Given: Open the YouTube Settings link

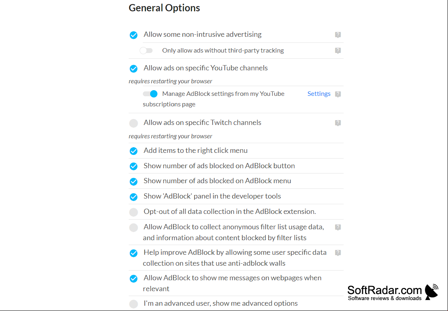Looking at the screenshot, I should pyautogui.click(x=319, y=94).
